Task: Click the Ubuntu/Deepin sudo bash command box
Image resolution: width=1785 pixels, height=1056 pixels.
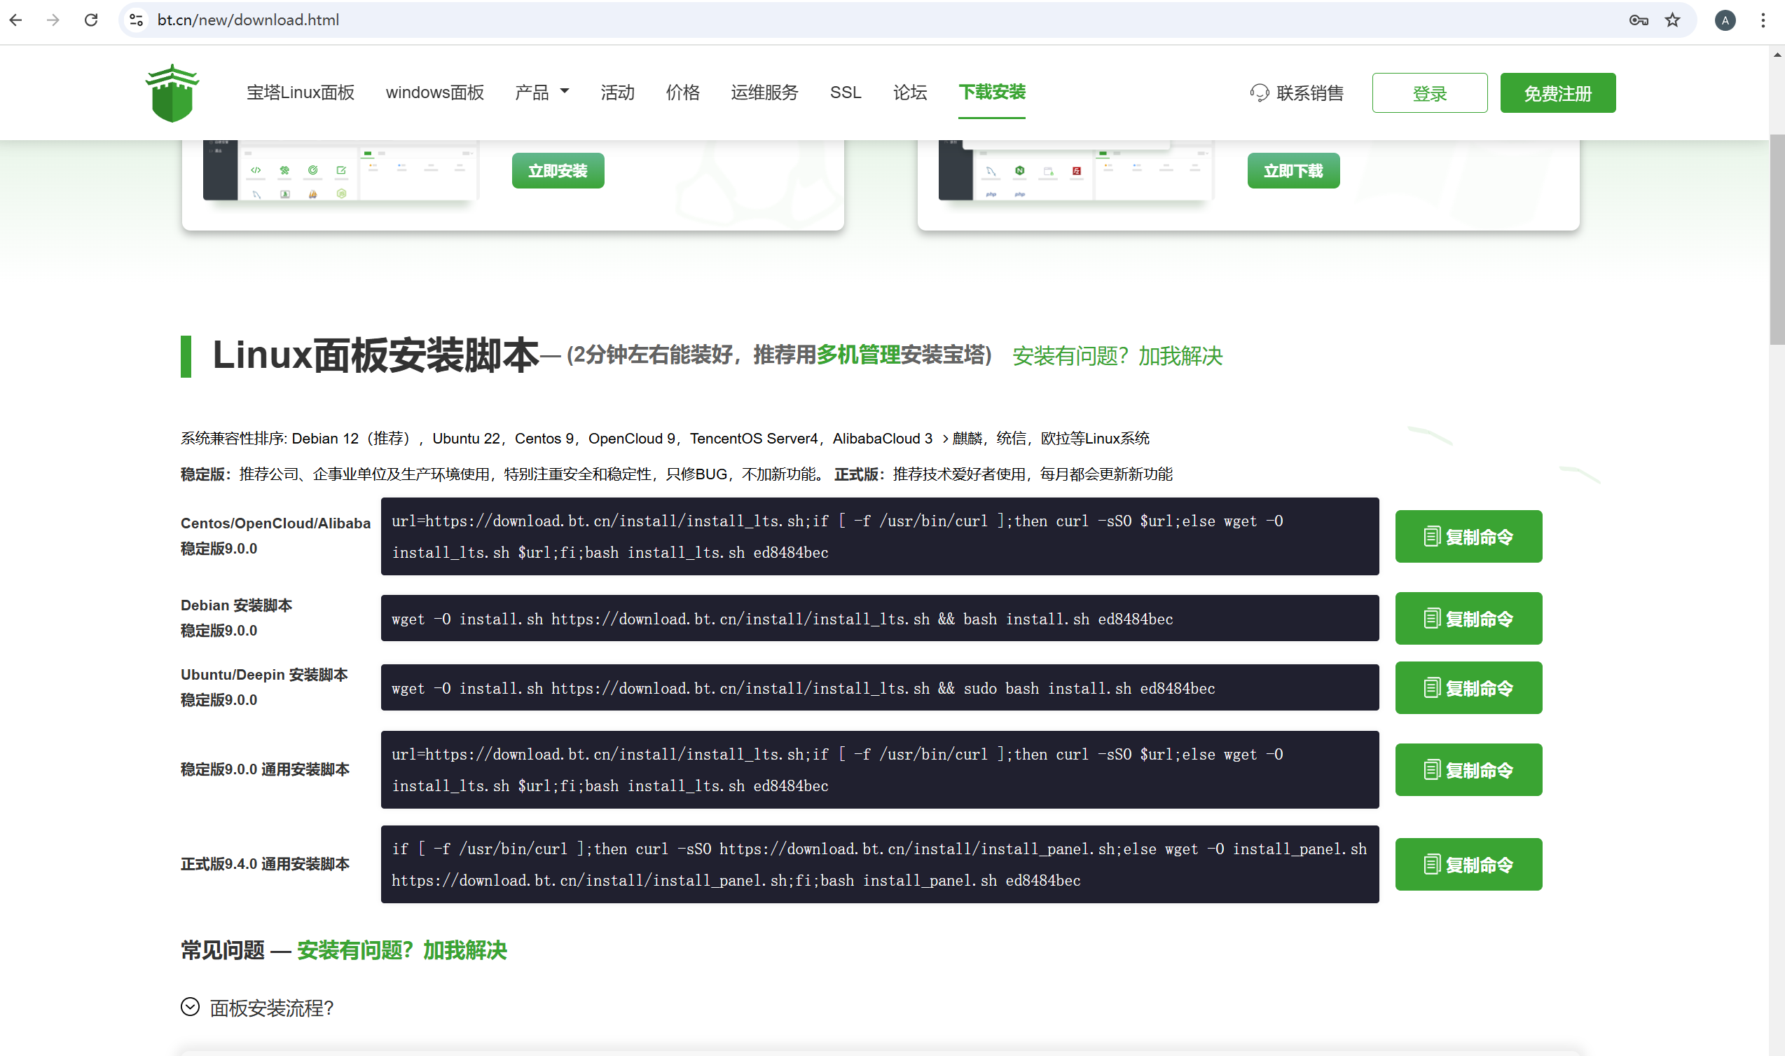Action: [879, 687]
